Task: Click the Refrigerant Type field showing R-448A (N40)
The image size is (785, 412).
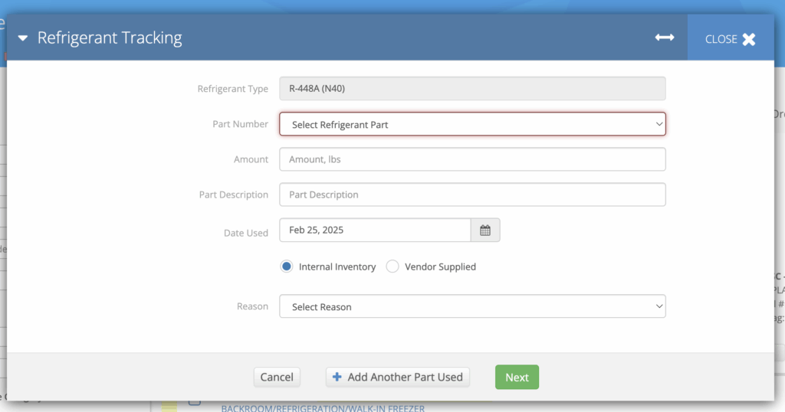Action: pyautogui.click(x=472, y=89)
